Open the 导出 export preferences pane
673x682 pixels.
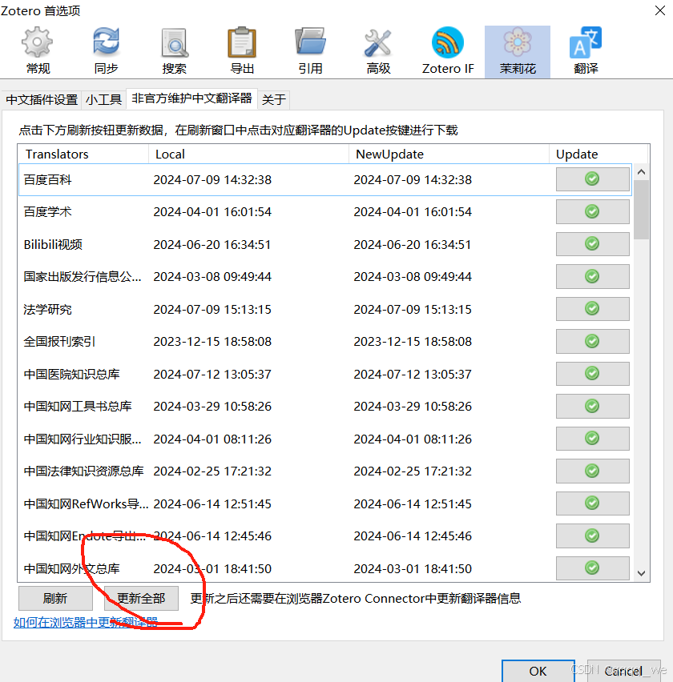click(x=242, y=51)
